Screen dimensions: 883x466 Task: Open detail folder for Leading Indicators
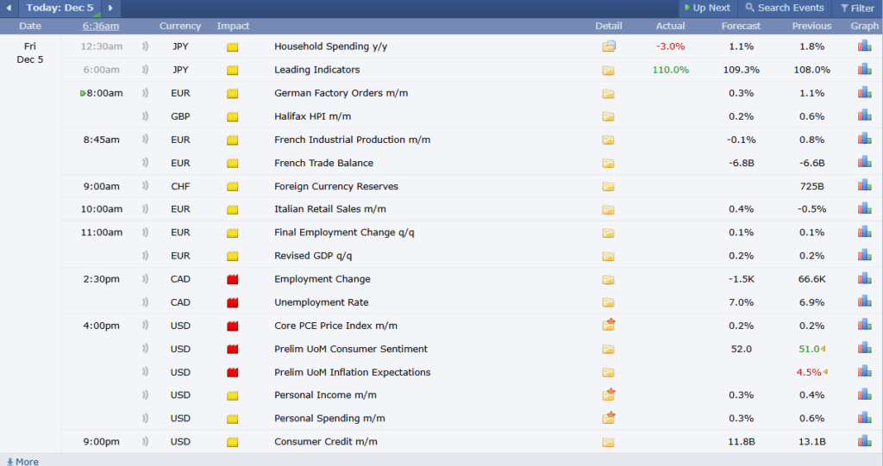pyautogui.click(x=609, y=71)
